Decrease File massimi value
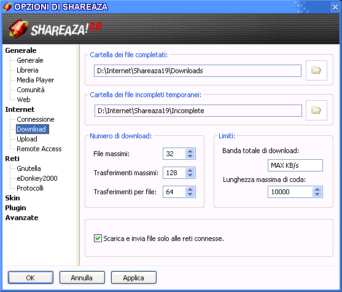Image resolution: width=342 pixels, height=292 pixels. pos(190,156)
